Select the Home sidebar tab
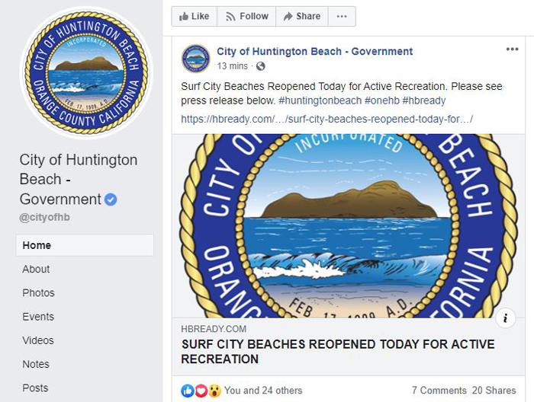Image resolution: width=534 pixels, height=402 pixels. click(x=85, y=245)
